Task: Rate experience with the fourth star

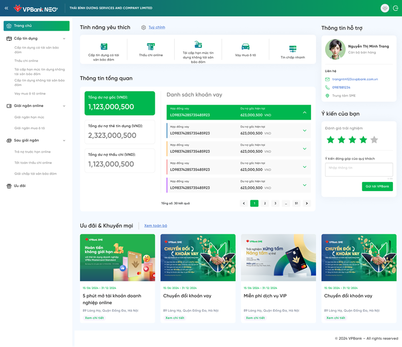Action: coord(363,140)
